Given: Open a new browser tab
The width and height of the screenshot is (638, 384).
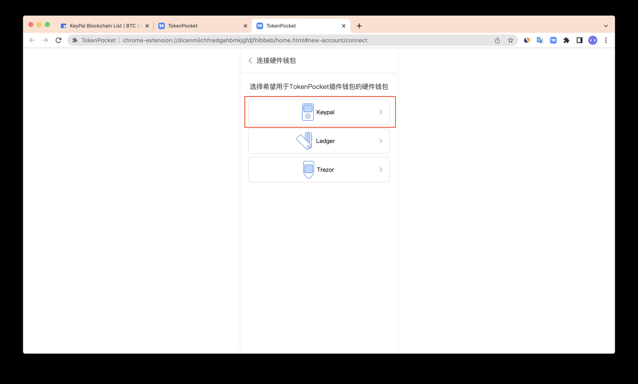Looking at the screenshot, I should [359, 26].
